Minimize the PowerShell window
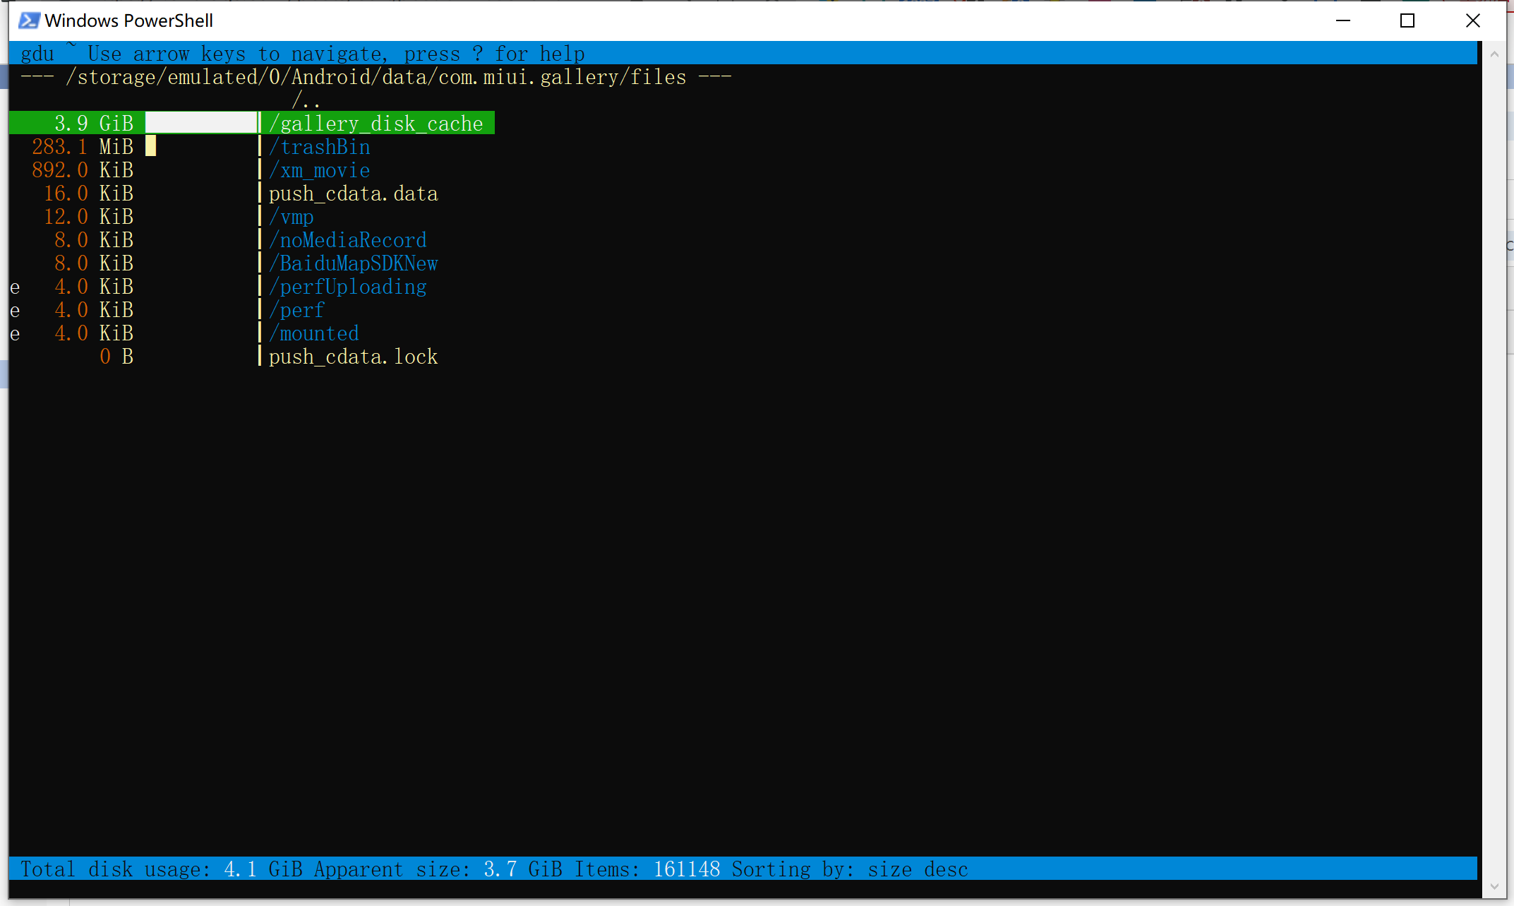 1343,20
